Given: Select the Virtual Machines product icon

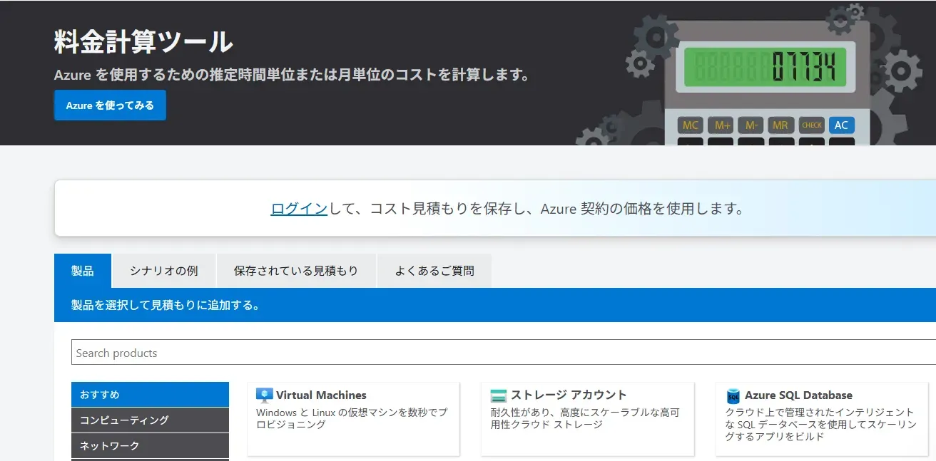Looking at the screenshot, I should 265,394.
